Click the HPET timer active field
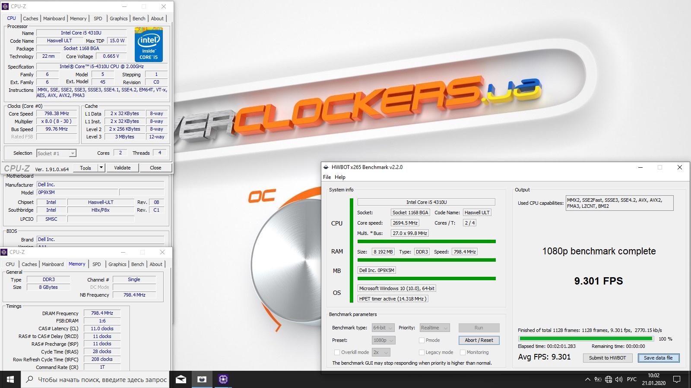 click(393, 299)
